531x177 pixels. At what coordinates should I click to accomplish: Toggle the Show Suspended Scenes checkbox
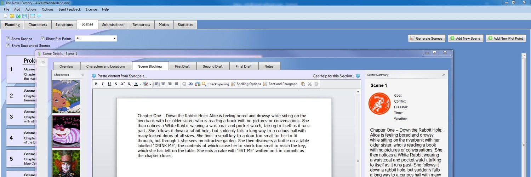[8, 45]
